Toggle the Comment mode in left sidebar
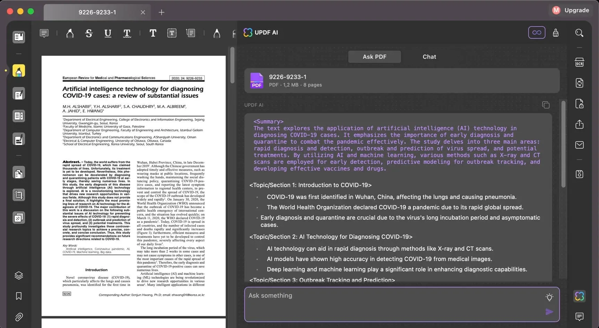 (19, 71)
